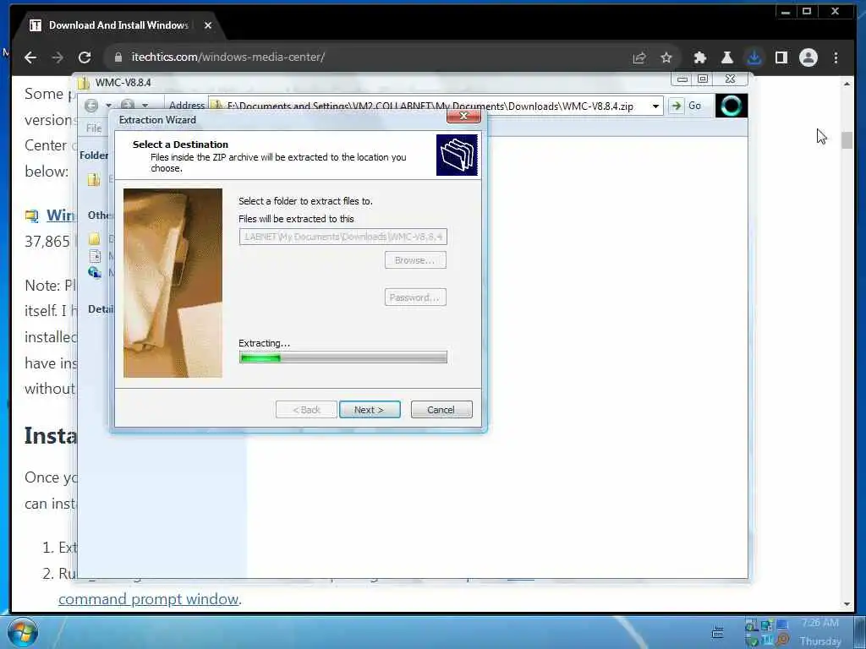Click Chrome's forward arrow
The height and width of the screenshot is (649, 866).
(x=58, y=57)
